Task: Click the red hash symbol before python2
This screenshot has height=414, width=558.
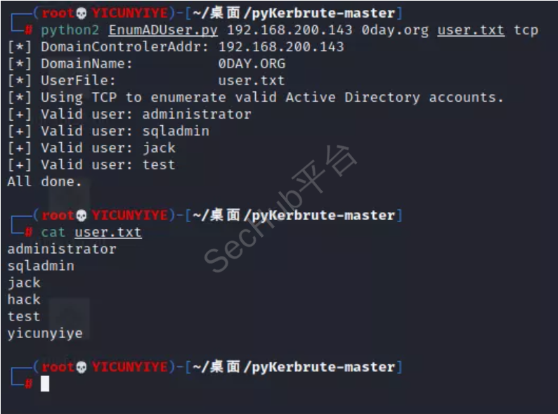Action: pos(28,30)
